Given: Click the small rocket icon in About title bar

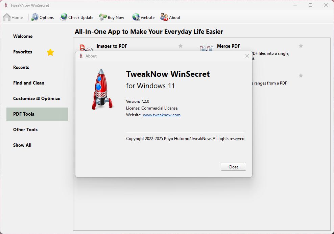Looking at the screenshot, I should coord(81,56).
